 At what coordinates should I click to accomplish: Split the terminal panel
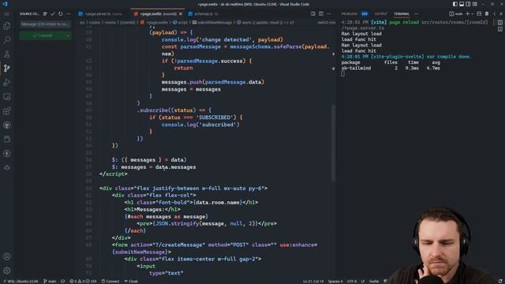point(479,14)
